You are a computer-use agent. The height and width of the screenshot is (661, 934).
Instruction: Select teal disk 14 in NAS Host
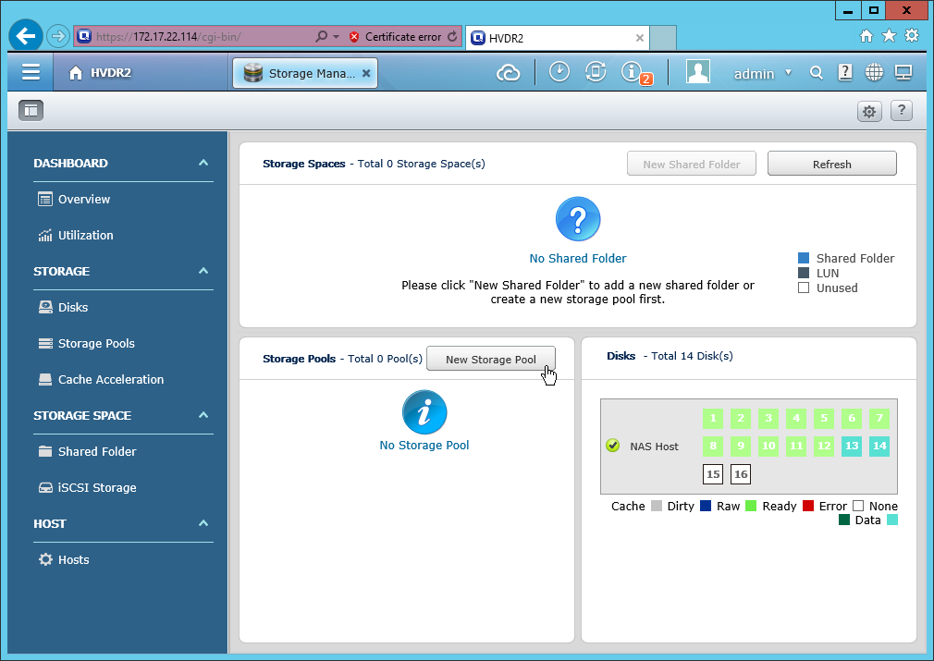point(879,446)
